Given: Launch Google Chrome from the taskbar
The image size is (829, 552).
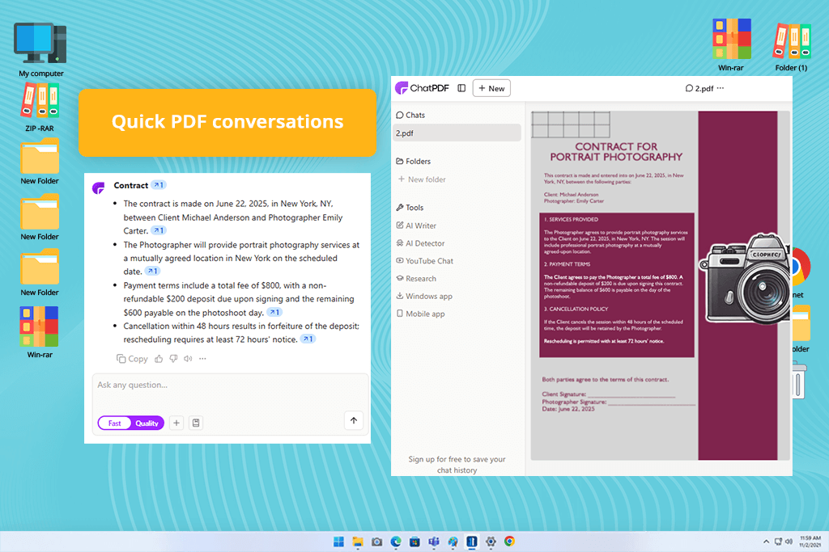Looking at the screenshot, I should (x=510, y=541).
